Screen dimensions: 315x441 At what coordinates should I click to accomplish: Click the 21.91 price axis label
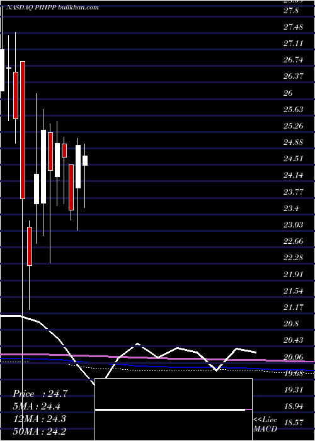pyautogui.click(x=293, y=274)
